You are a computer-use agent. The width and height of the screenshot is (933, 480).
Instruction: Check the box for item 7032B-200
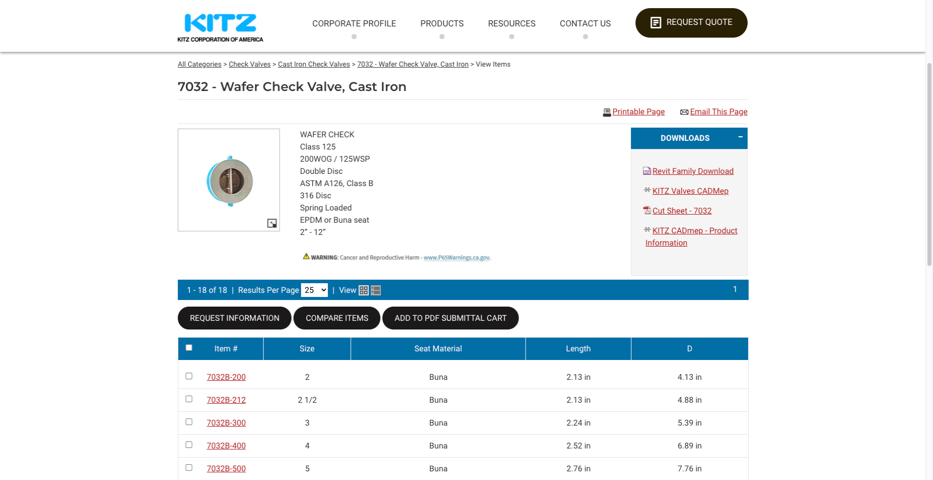click(189, 376)
